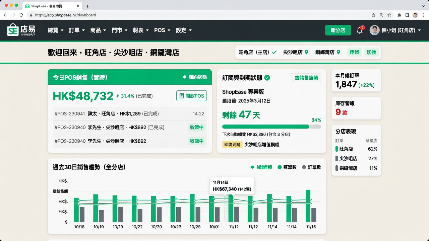Screen dimensions: 429x241
Task: Click the 開啟POS button
Action: 191,96
